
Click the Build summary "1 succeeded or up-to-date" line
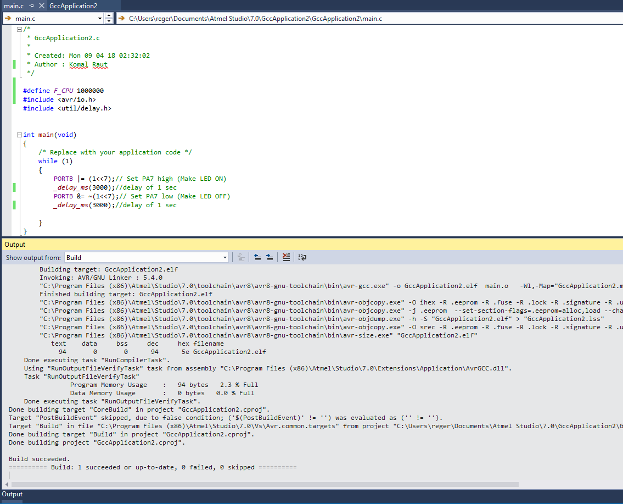coord(153,467)
